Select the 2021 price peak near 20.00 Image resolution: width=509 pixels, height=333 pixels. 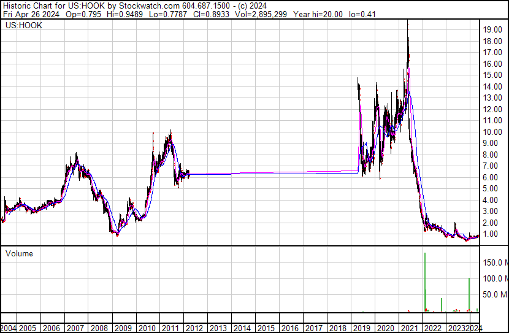407,23
